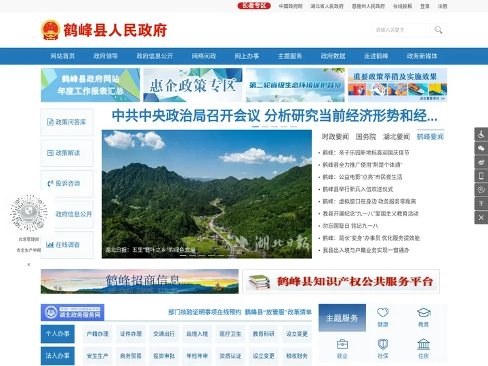Image resolution: width=488 pixels, height=366 pixels.
Task: Switch to 鹤峰要闻 news tab
Action: 430,137
